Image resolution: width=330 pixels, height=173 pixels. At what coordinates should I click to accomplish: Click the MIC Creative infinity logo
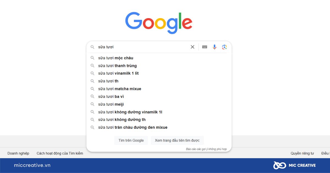pyautogui.click(x=279, y=165)
